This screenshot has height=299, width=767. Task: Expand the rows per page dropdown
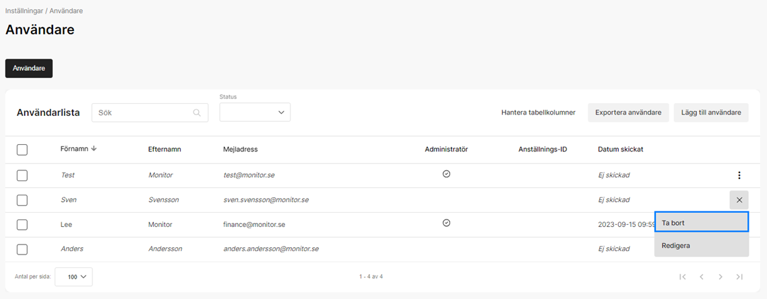(x=73, y=277)
